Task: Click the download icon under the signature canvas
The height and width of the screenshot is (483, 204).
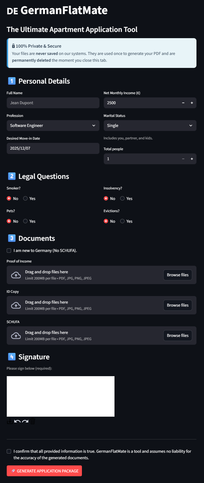Action: [x=10, y=421]
